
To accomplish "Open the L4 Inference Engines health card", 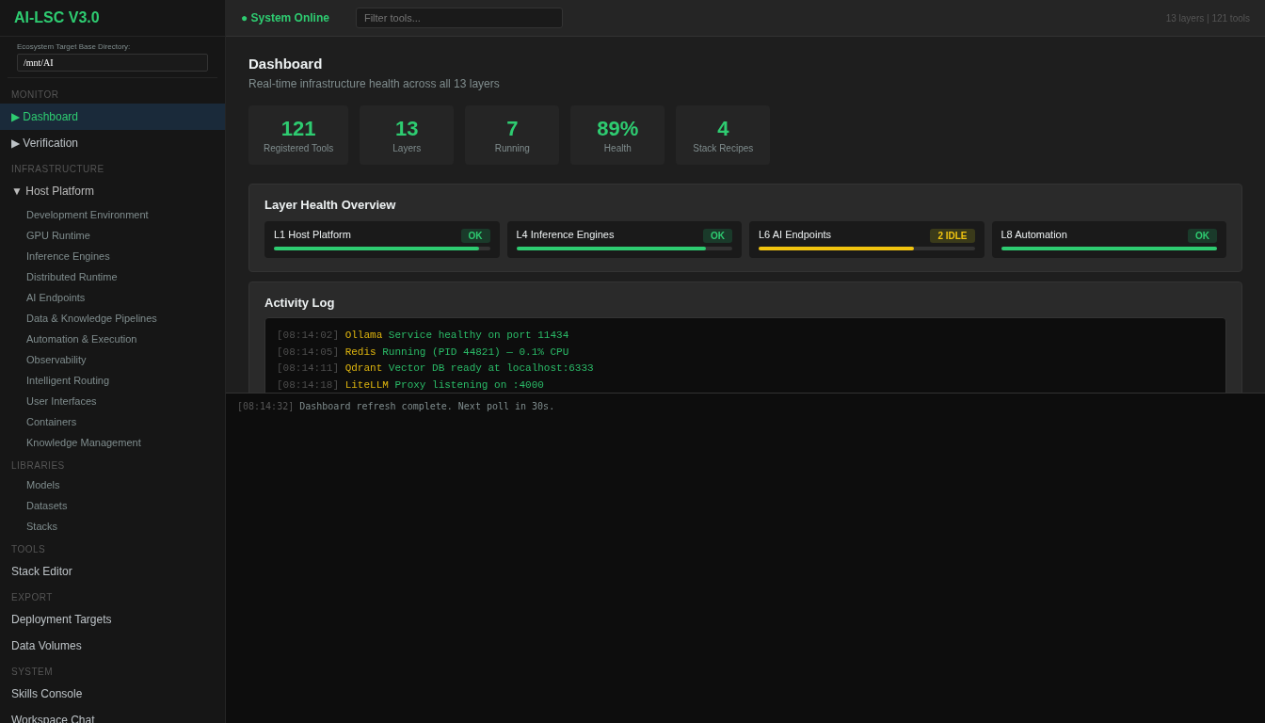I will coord(624,240).
